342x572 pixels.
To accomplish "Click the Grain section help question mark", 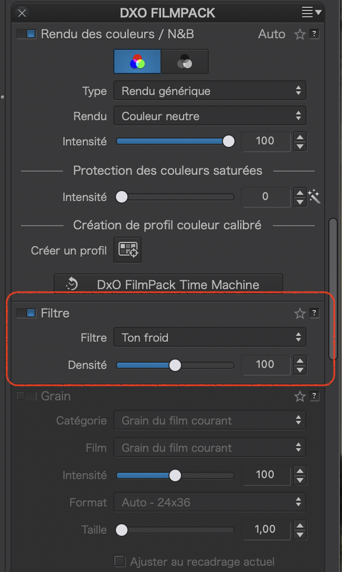I will click(314, 396).
